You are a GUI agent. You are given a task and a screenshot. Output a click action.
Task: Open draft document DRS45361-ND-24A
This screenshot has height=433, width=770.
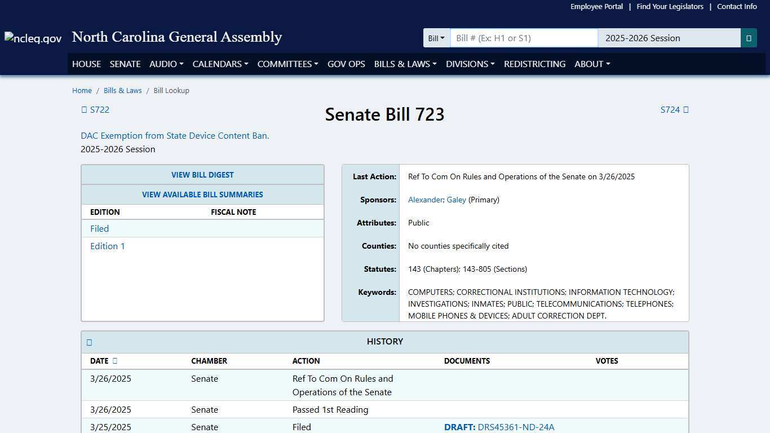[x=516, y=427]
